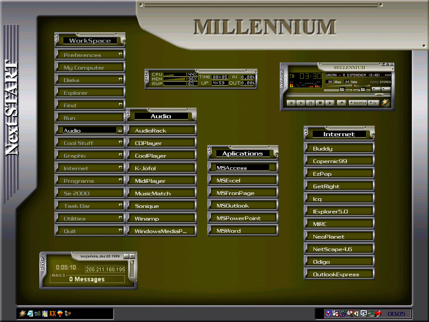429x322 pixels.
Task: Close the Internet menu panel
Action: 373,133
